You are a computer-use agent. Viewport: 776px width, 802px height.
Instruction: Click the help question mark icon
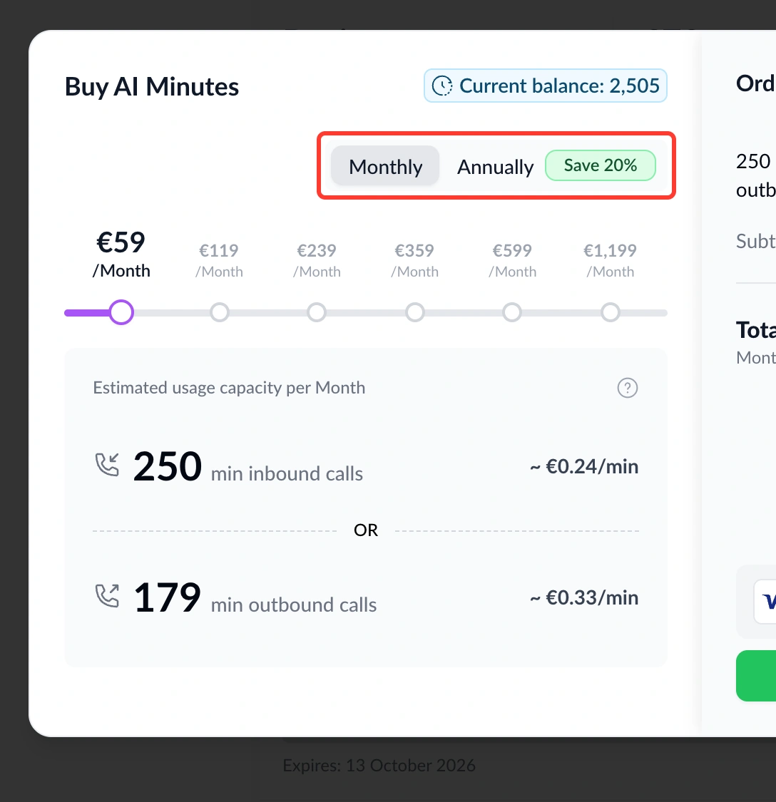[x=627, y=389]
